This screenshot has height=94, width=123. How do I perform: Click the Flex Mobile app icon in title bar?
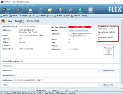2,2
